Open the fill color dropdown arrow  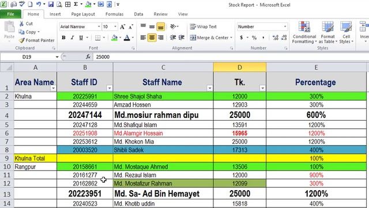[121, 38]
